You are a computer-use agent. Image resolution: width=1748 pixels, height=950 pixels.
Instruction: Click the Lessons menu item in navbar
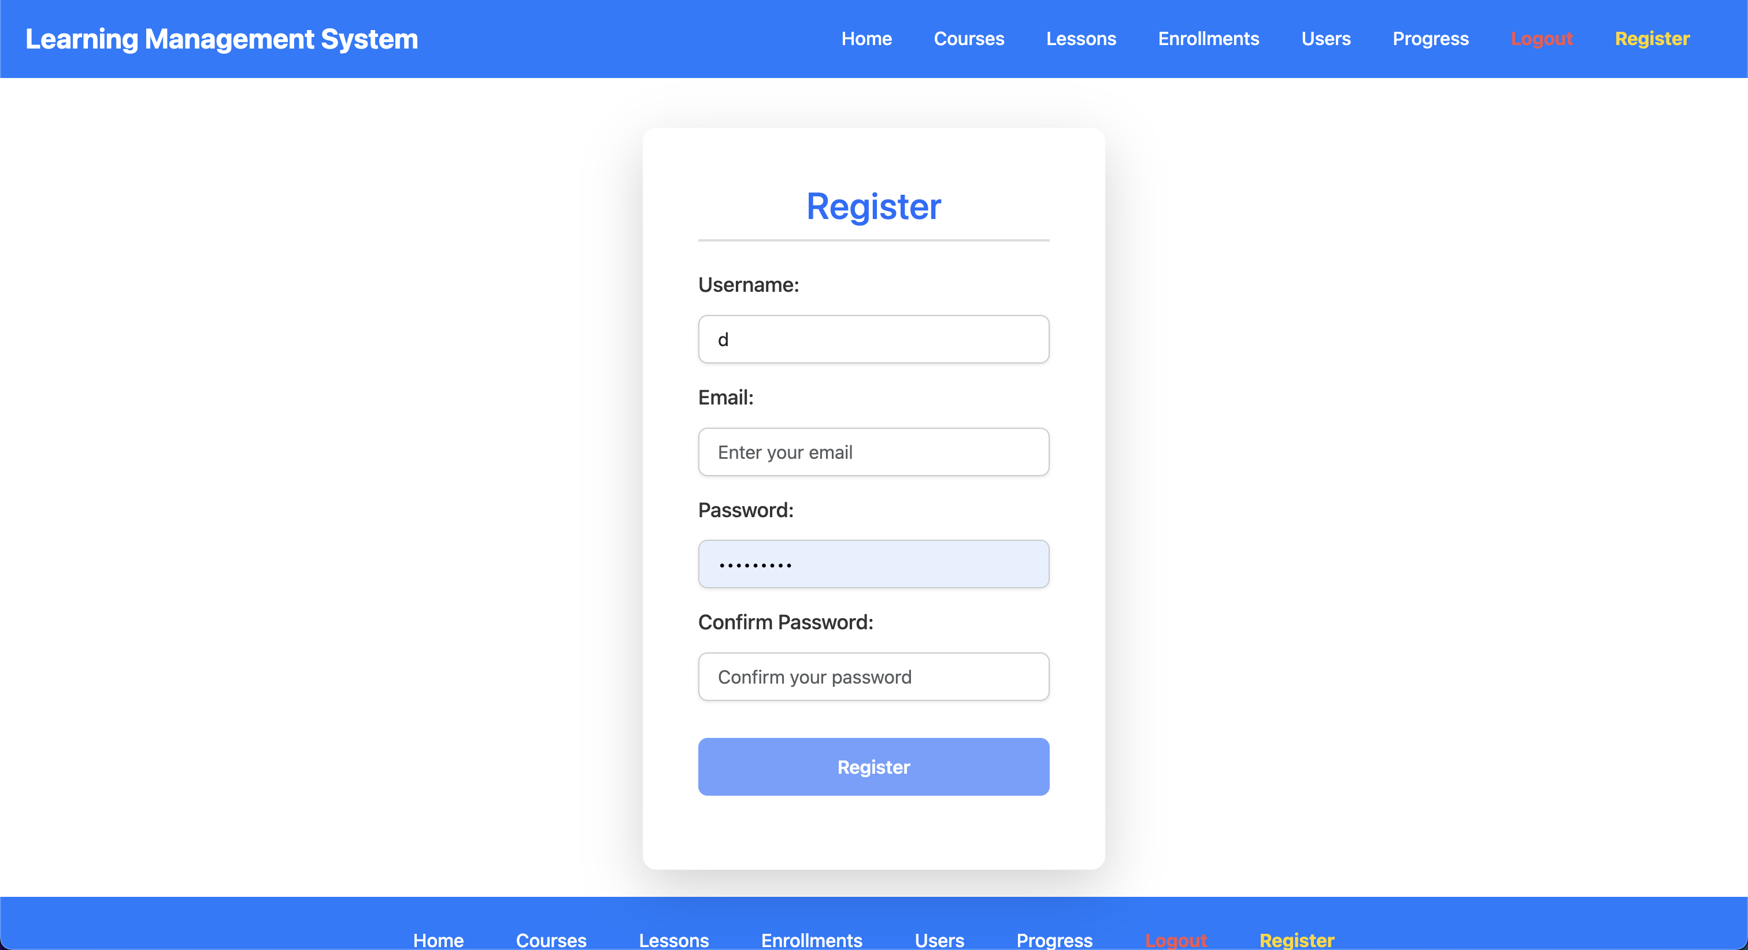click(x=1080, y=39)
